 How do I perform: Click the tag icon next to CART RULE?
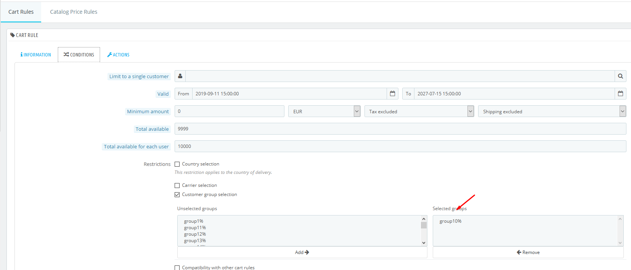pyautogui.click(x=13, y=35)
